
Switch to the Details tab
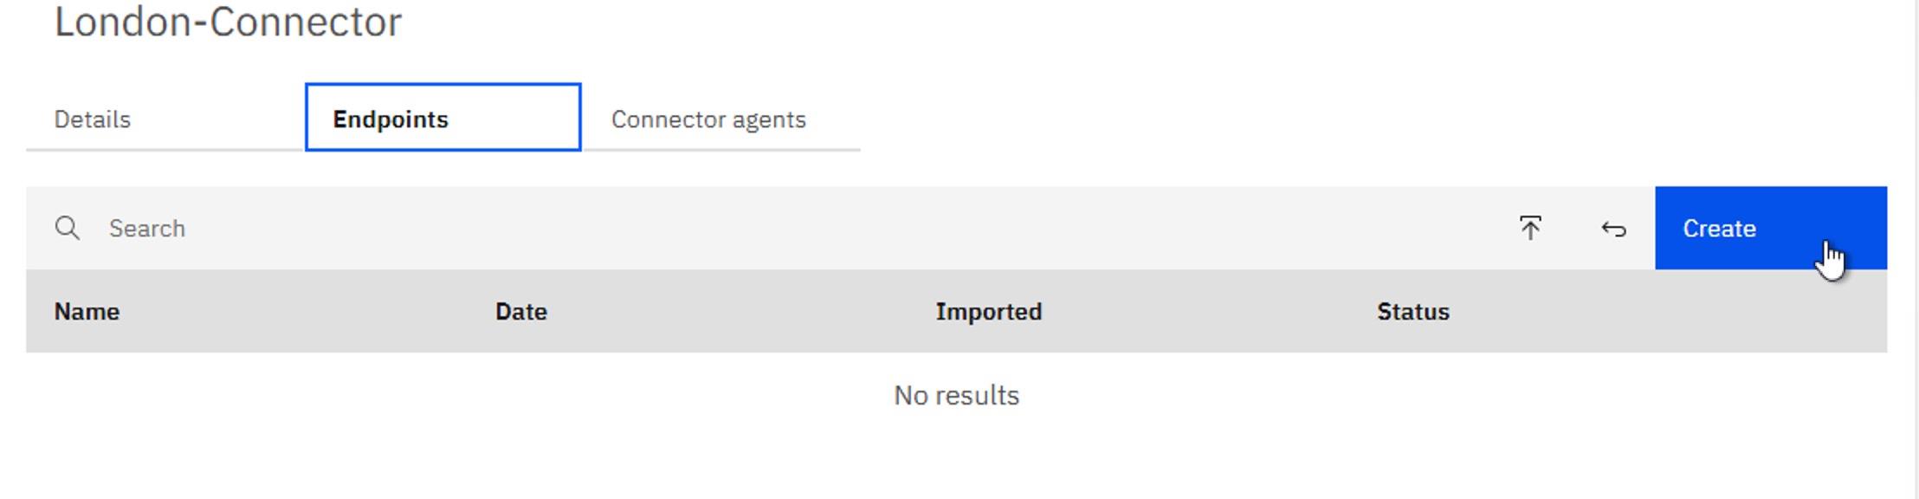pos(93,120)
